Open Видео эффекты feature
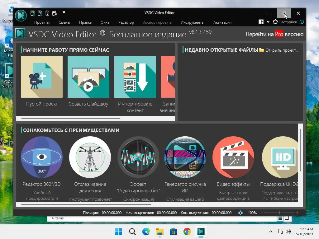 pos(233,157)
